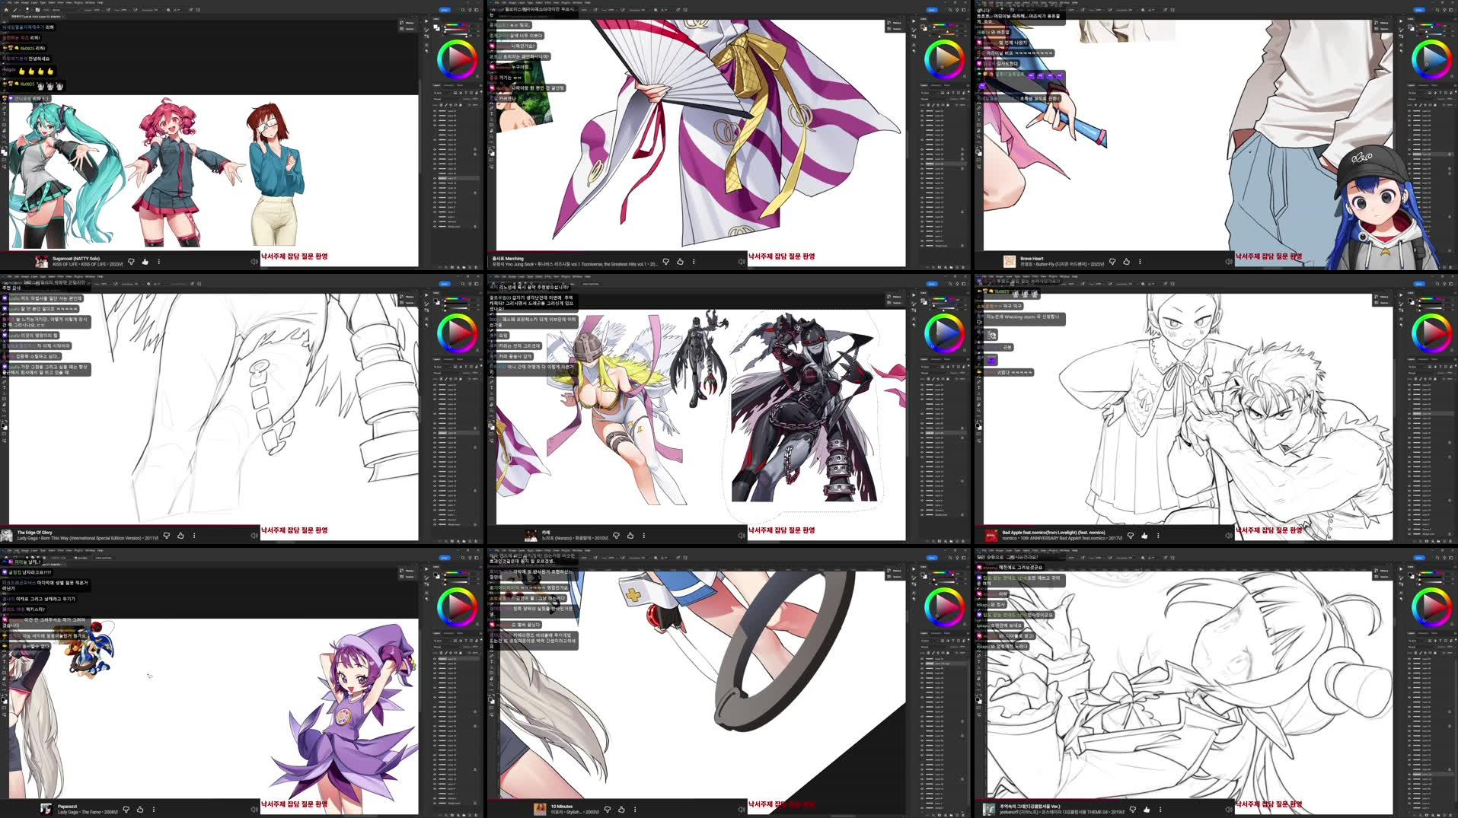Like the Bad Apple feat.nomico track

[x=1144, y=535]
